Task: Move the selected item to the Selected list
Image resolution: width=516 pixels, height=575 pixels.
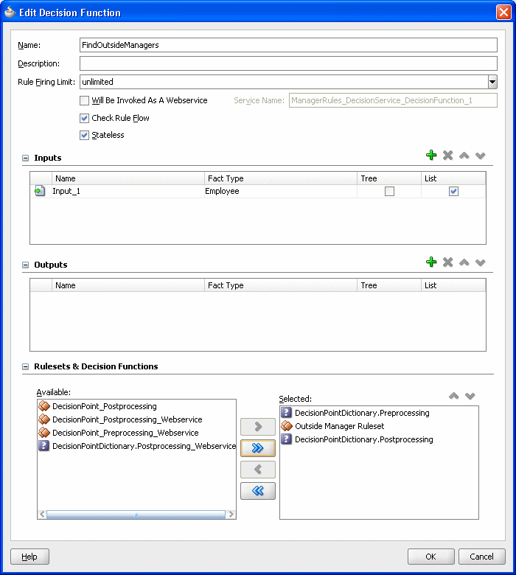Action: pos(258,427)
